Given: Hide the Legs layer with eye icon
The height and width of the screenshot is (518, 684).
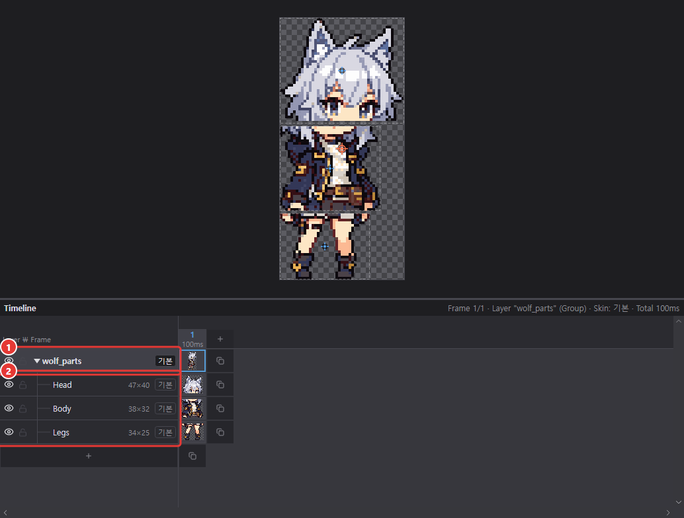Looking at the screenshot, I should (9, 432).
